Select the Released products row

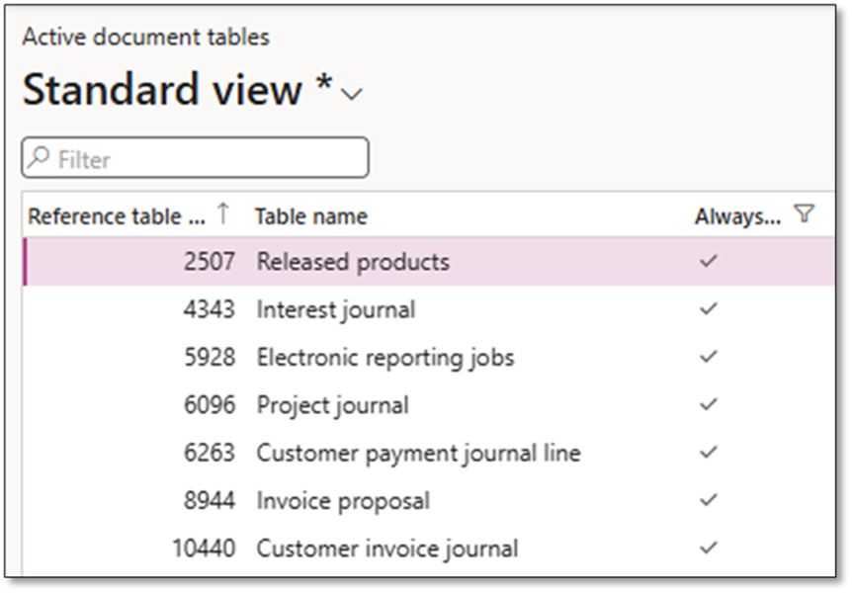[353, 262]
